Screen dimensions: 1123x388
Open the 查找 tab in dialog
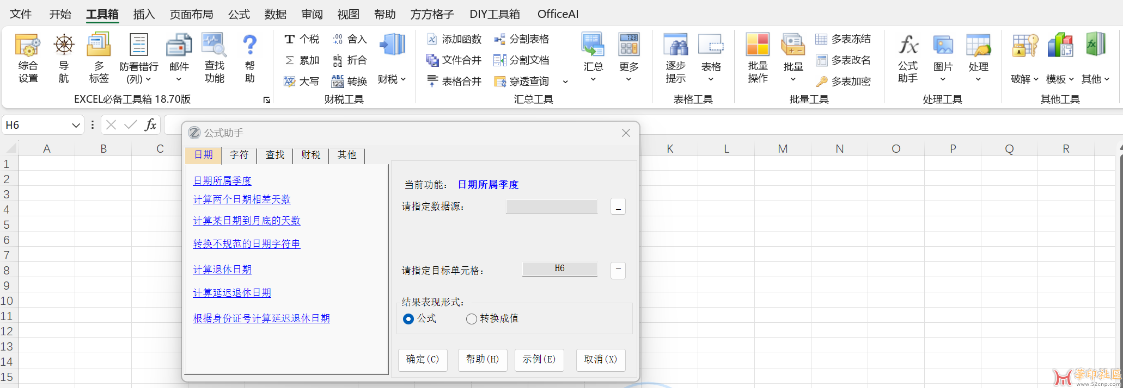pos(275,155)
